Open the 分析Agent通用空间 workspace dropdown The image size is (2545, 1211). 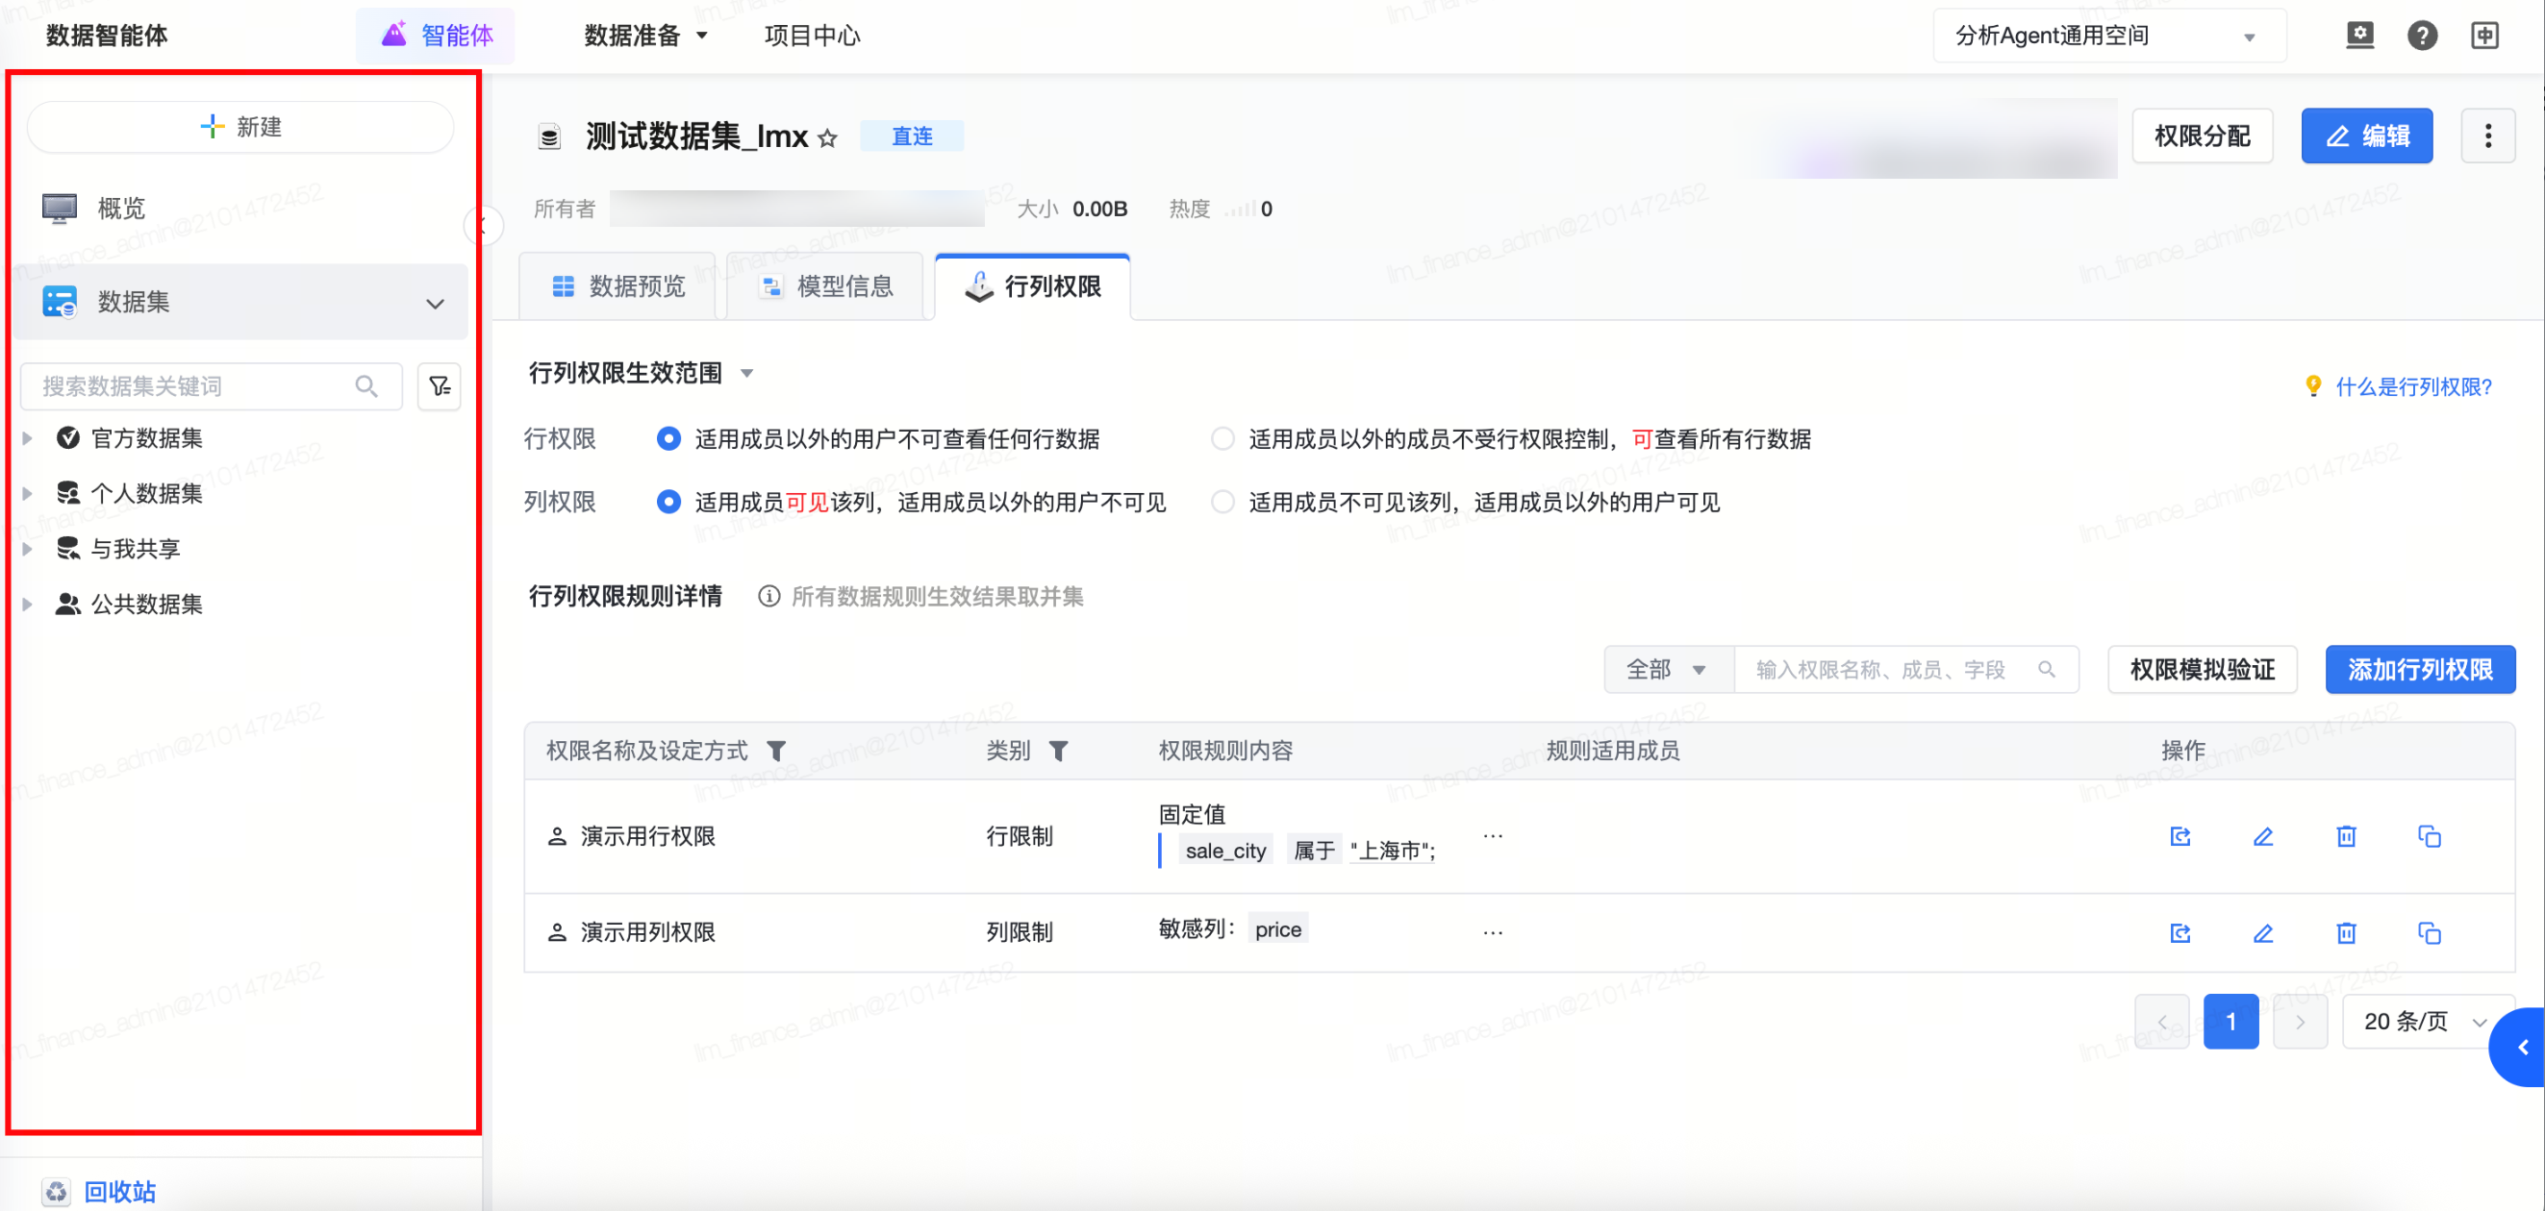coord(2108,36)
